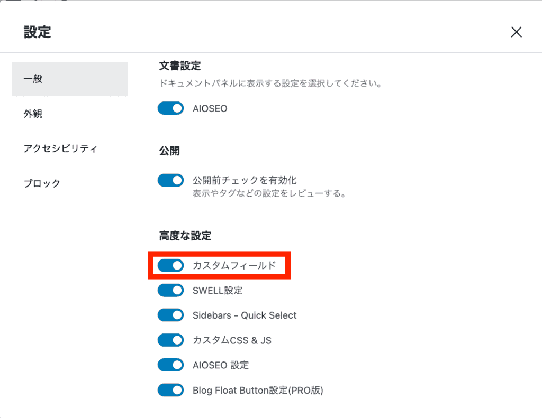Click the カスタムCSS & JS label text
542x418 pixels.
[x=232, y=340]
